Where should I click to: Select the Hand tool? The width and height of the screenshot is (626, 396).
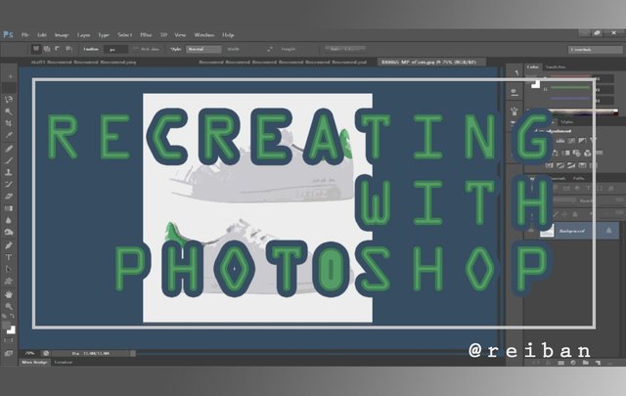click(x=9, y=294)
